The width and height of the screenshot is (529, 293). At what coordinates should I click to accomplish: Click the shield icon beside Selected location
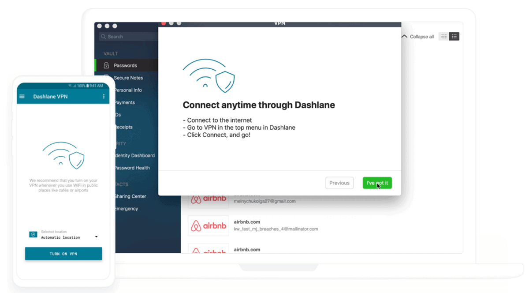click(x=33, y=235)
